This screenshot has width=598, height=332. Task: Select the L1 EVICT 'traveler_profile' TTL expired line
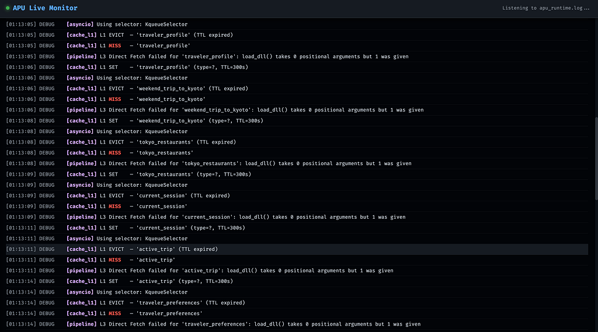(x=297, y=35)
